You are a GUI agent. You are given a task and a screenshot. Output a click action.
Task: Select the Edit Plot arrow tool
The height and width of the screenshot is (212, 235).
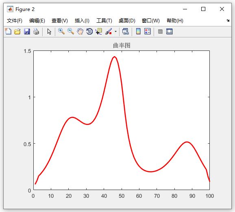click(49, 31)
